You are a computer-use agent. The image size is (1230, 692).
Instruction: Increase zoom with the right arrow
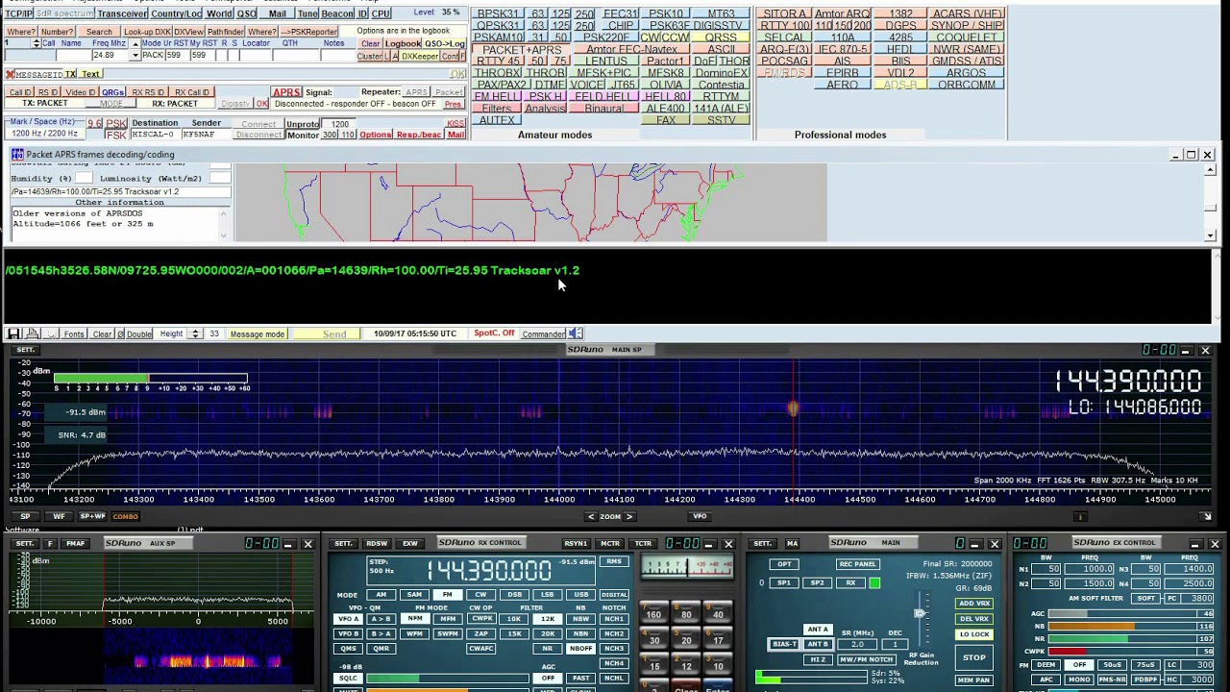(x=628, y=516)
